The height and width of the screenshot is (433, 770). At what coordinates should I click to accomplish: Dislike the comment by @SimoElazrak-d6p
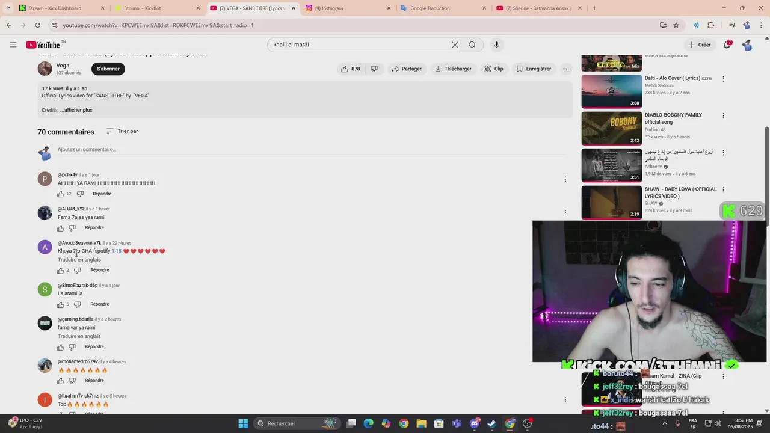click(x=77, y=305)
